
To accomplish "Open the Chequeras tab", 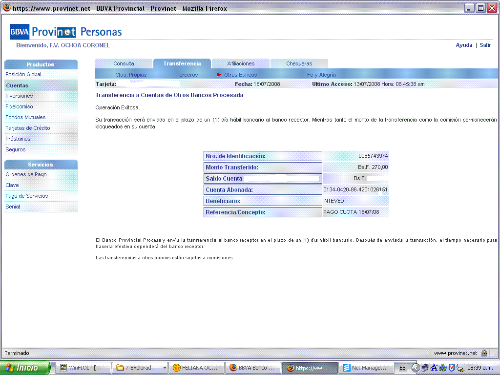I will pyautogui.click(x=299, y=63).
